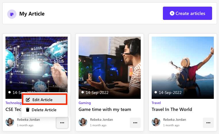Click the plus icon in Create articles

(x=172, y=14)
